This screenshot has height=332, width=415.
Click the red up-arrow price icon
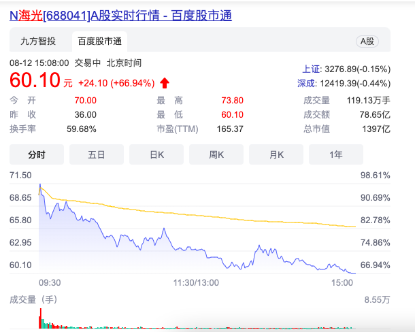click(x=164, y=83)
